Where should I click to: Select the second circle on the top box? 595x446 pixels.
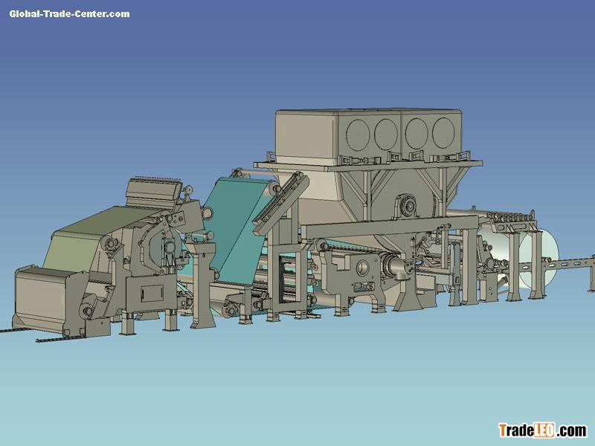coord(386,133)
